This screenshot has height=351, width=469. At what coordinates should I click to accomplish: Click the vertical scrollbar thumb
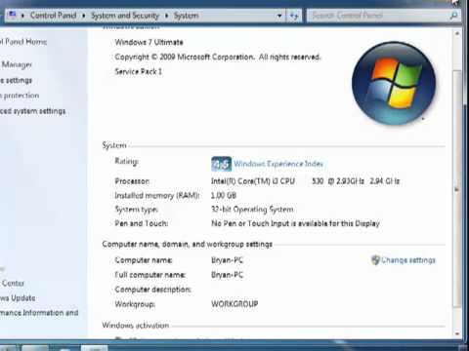[x=457, y=188]
